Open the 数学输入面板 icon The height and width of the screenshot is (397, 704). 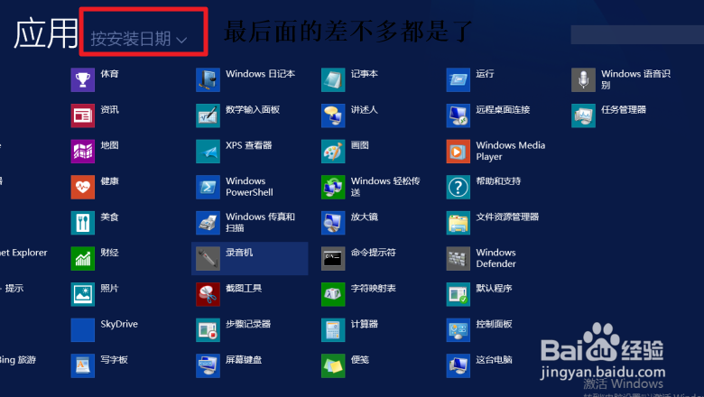(208, 115)
